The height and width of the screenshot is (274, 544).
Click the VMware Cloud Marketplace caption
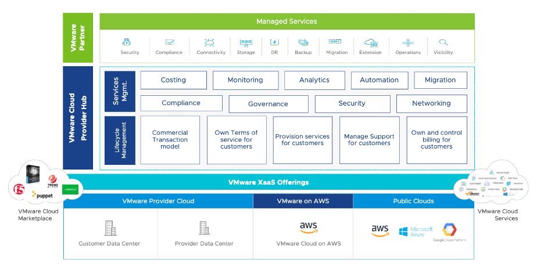(x=38, y=215)
